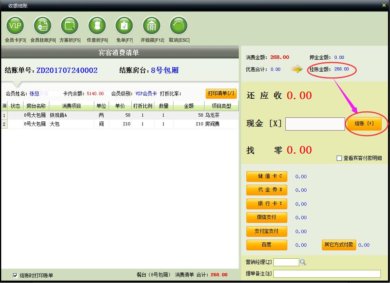Pay with 代金券 D button

267,190
